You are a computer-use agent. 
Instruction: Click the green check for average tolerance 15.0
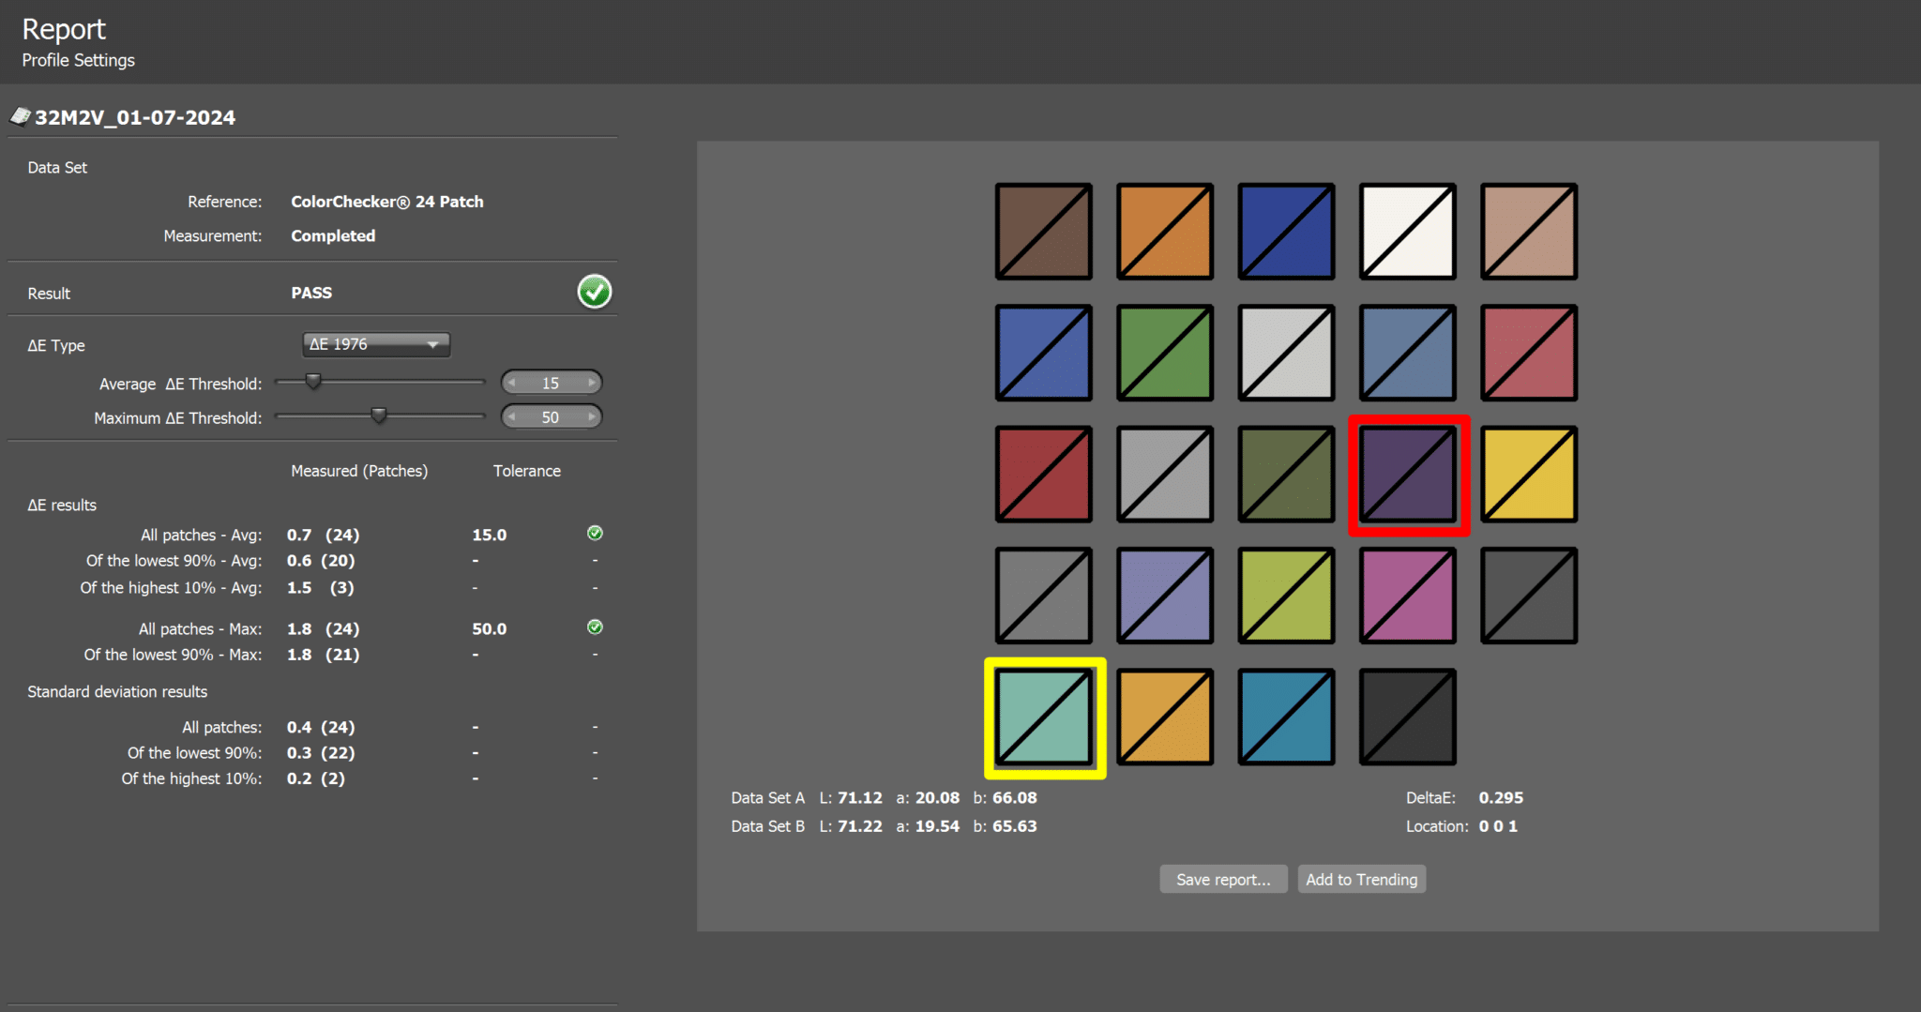coord(595,534)
